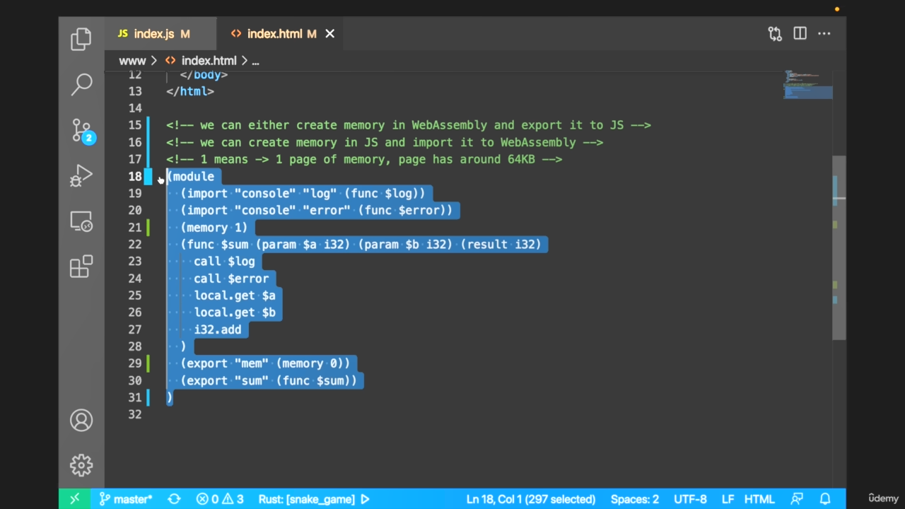This screenshot has height=509, width=905.
Task: Close the index.html tab
Action: (x=329, y=34)
